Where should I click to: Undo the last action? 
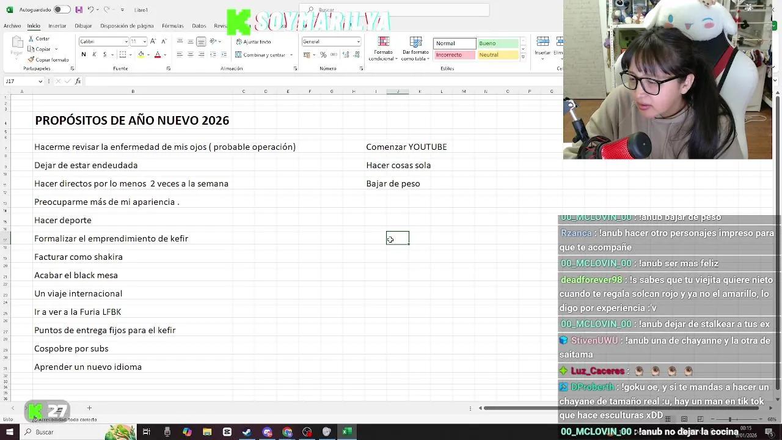[90, 10]
